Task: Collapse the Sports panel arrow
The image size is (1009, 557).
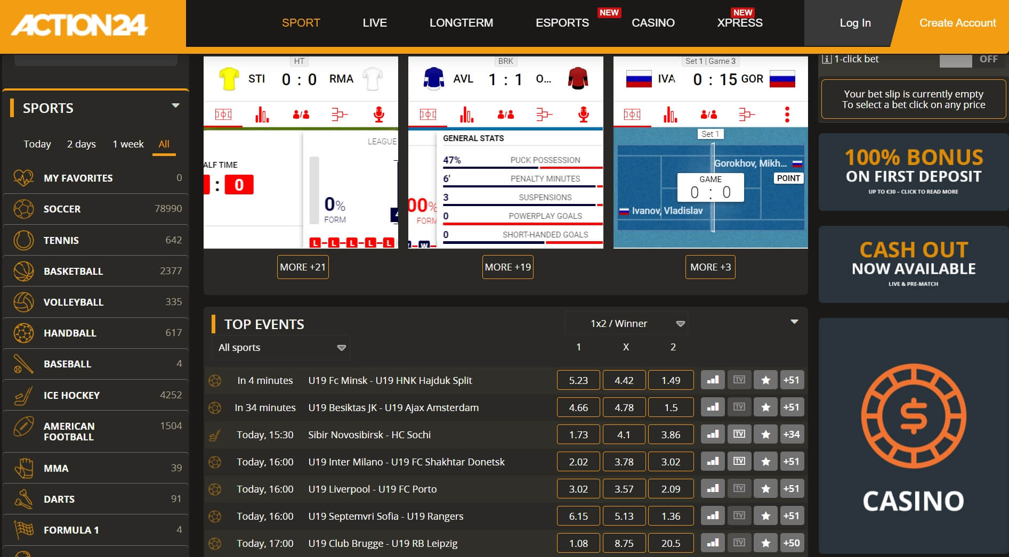Action: 175,105
